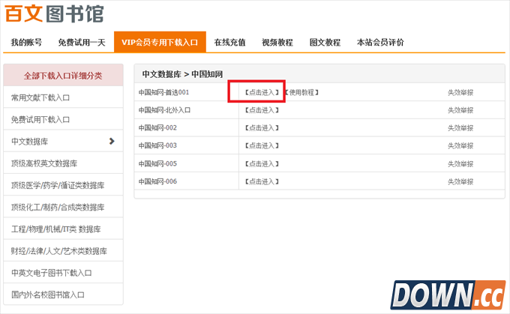Click the 中国知网-002 entry name
This screenshot has width=510, height=314.
point(157,127)
